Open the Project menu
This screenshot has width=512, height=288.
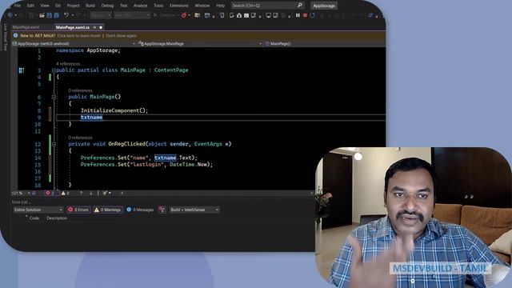(73, 6)
